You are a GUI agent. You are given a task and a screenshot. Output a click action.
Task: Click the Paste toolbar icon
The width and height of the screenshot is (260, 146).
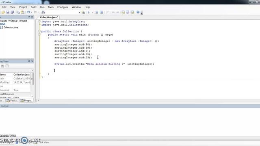click(x=23, y=12)
